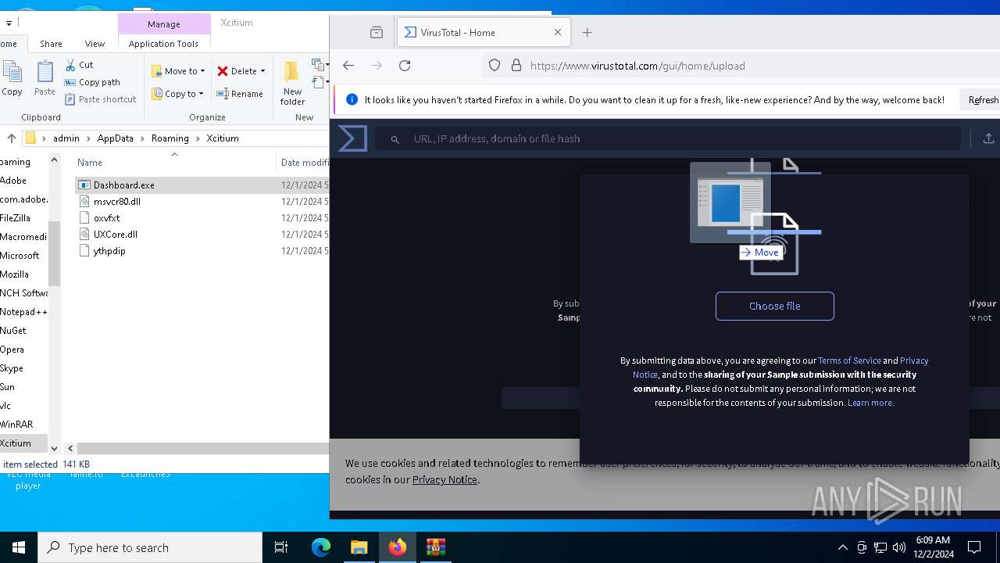
Task: Switch to the Share ribbon tab
Action: tap(51, 44)
